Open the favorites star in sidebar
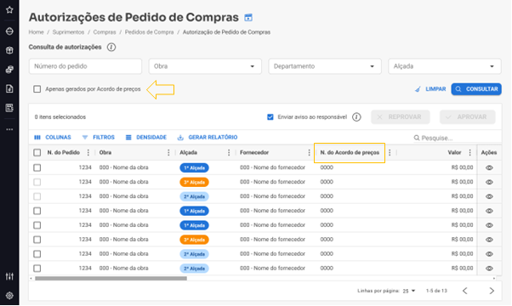The image size is (512, 306). coord(9,10)
